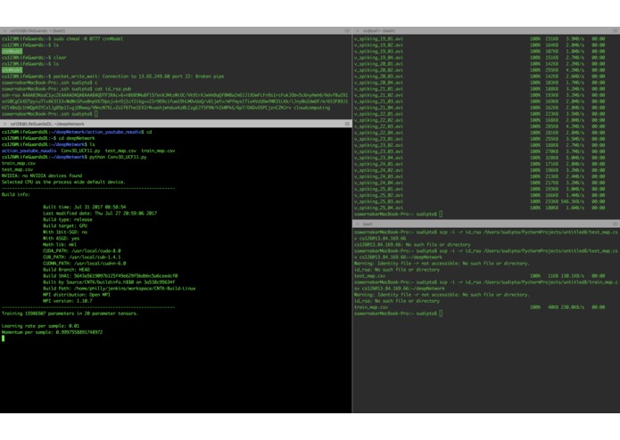
Task: Click the first highlighted cnnModel directory listing
Action: (x=12, y=52)
